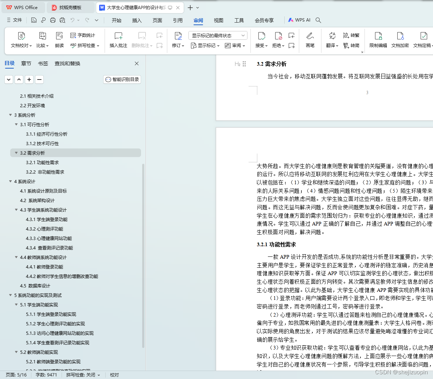This screenshot has height=379, width=433.
Task: Convert text with 转简
Action: coord(351,45)
